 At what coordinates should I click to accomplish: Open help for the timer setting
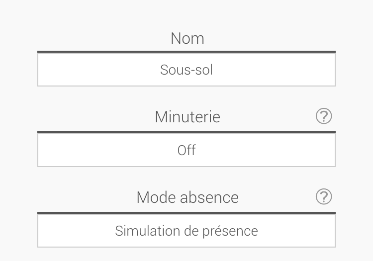coord(324,116)
